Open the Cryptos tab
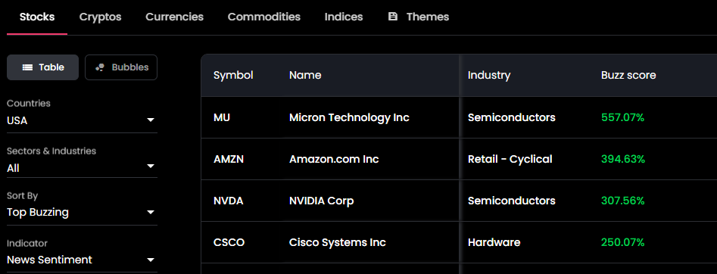The image size is (717, 274). pos(100,17)
